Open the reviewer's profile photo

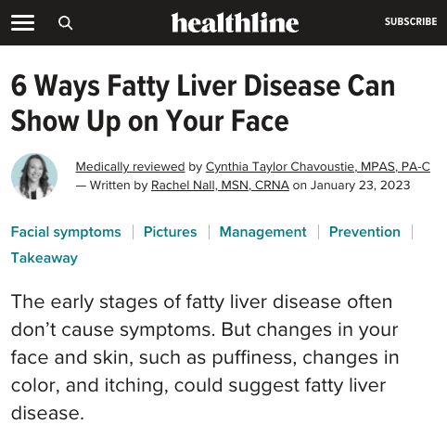(34, 176)
